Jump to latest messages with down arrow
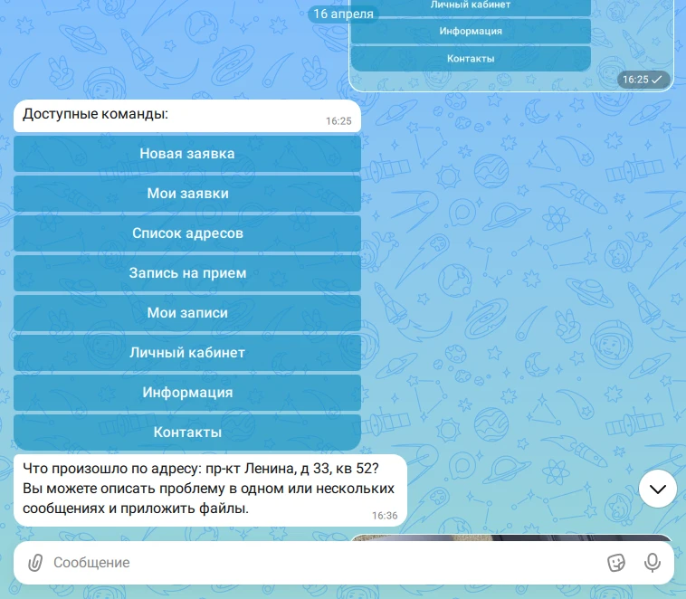The image size is (686, 599). coord(658,489)
